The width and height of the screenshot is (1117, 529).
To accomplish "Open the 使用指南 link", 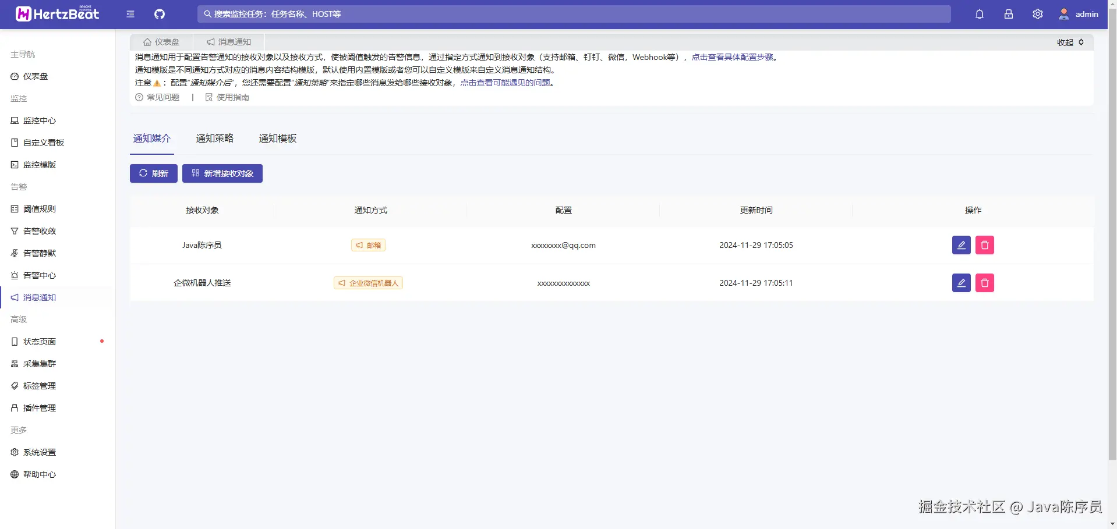I will 227,97.
